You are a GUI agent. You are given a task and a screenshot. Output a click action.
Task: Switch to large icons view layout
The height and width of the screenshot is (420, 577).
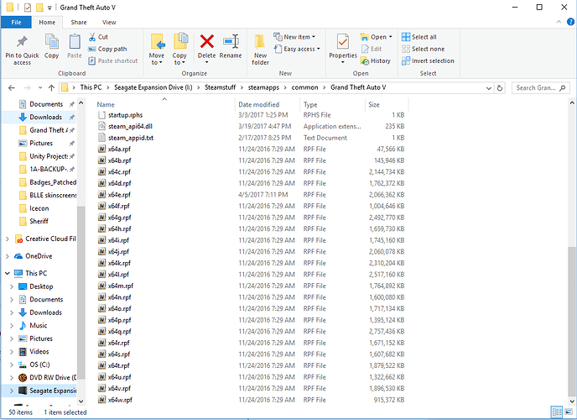pyautogui.click(x=569, y=412)
